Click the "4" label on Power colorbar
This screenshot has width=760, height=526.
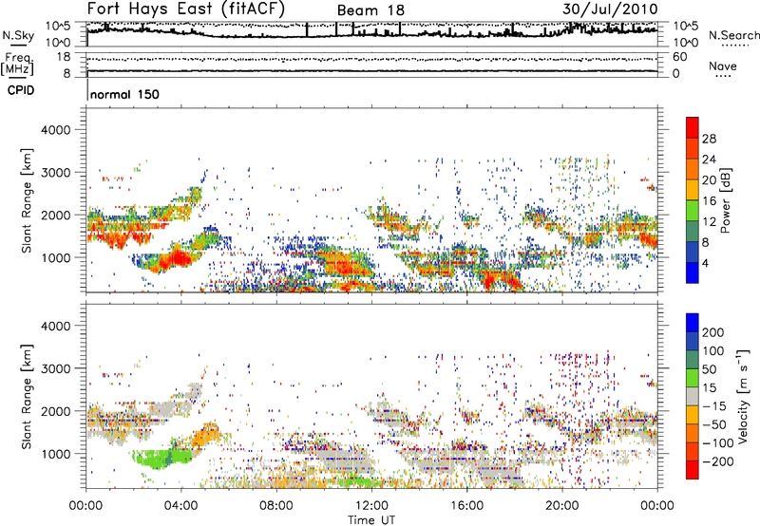(x=705, y=263)
